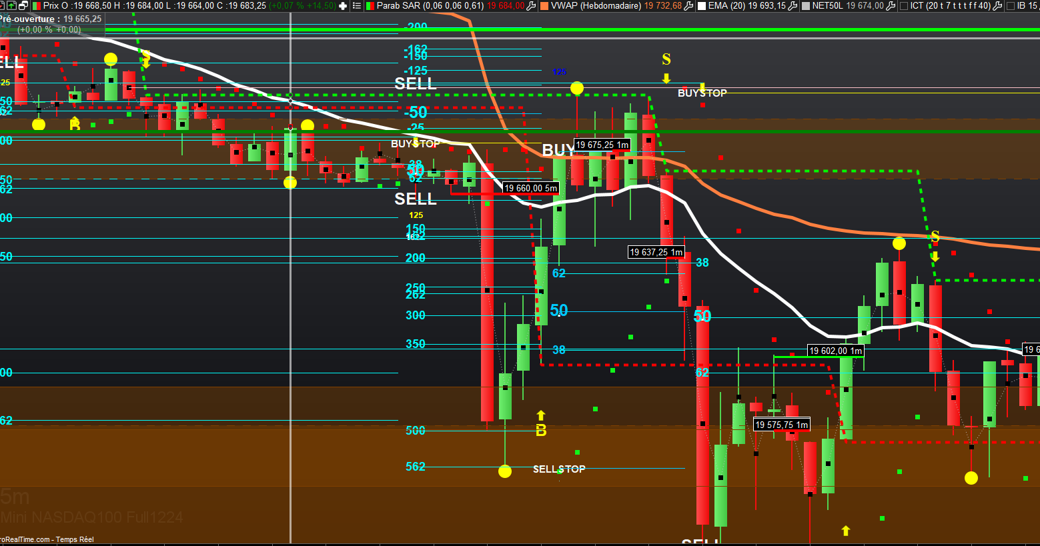The height and width of the screenshot is (546, 1040).
Task: Click the green export arrow icon
Action: click(11, 5)
